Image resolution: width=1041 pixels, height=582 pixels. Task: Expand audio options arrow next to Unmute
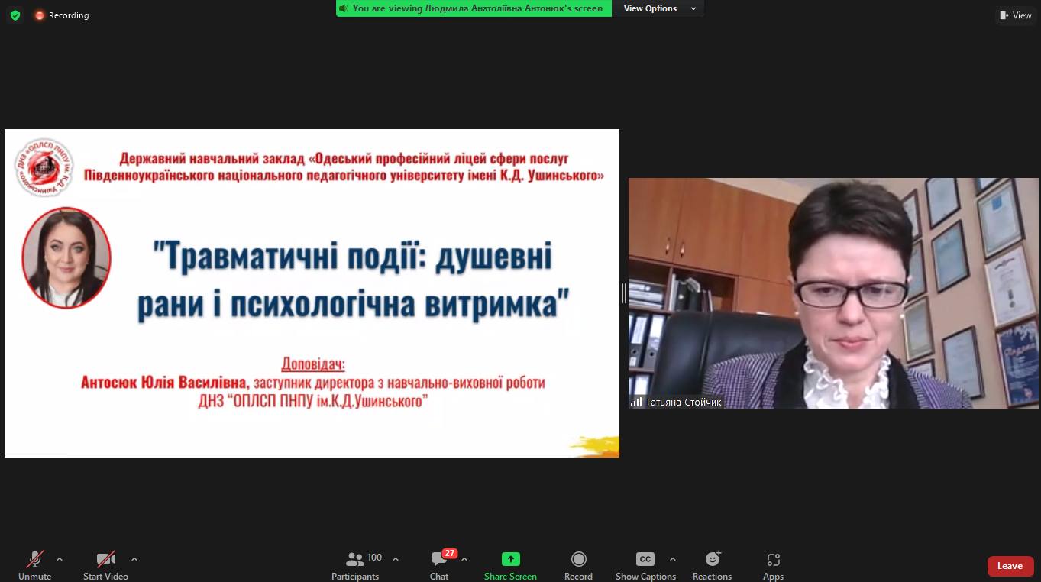(60, 559)
